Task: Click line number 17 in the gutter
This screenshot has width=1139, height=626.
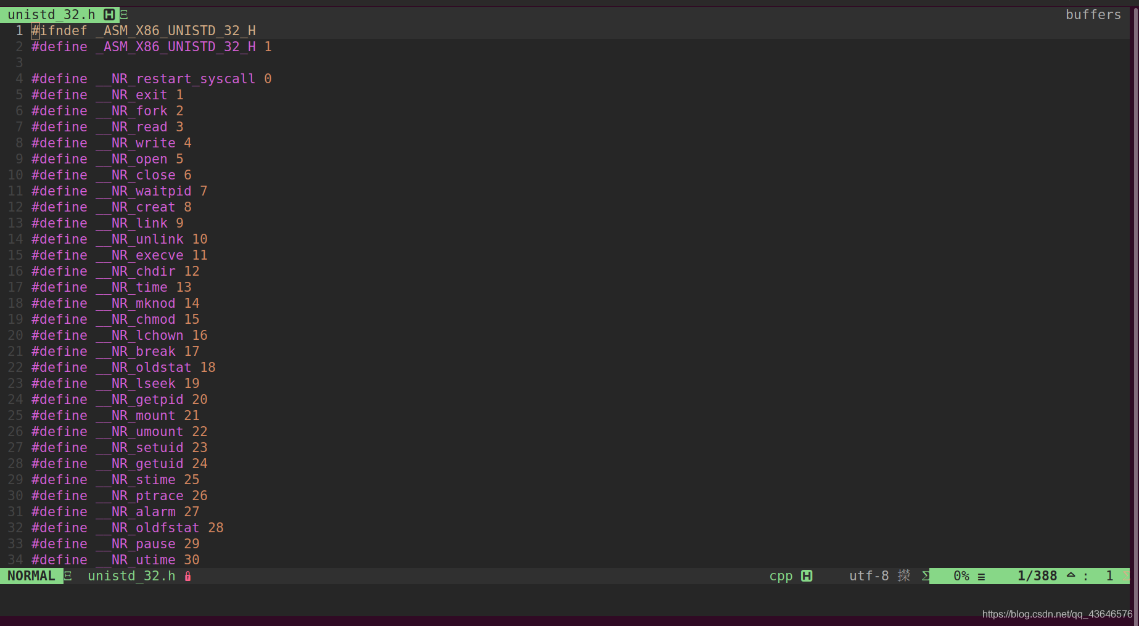Action: (x=15, y=287)
